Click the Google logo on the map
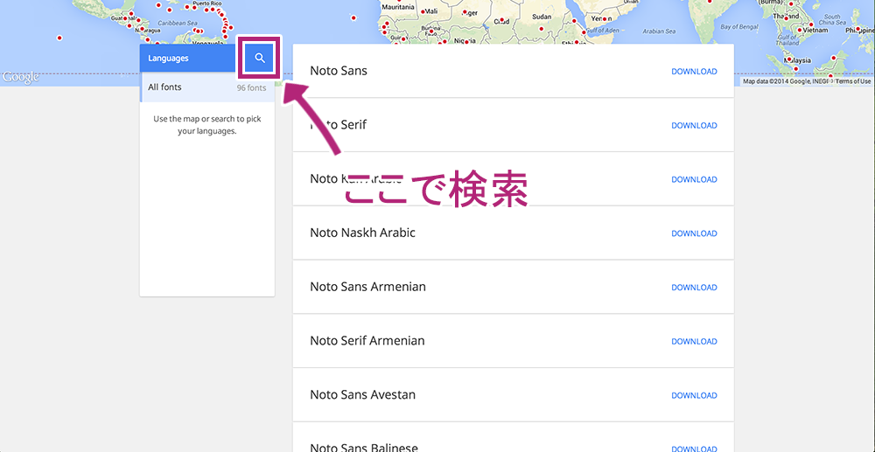The image size is (875, 452). point(20,77)
